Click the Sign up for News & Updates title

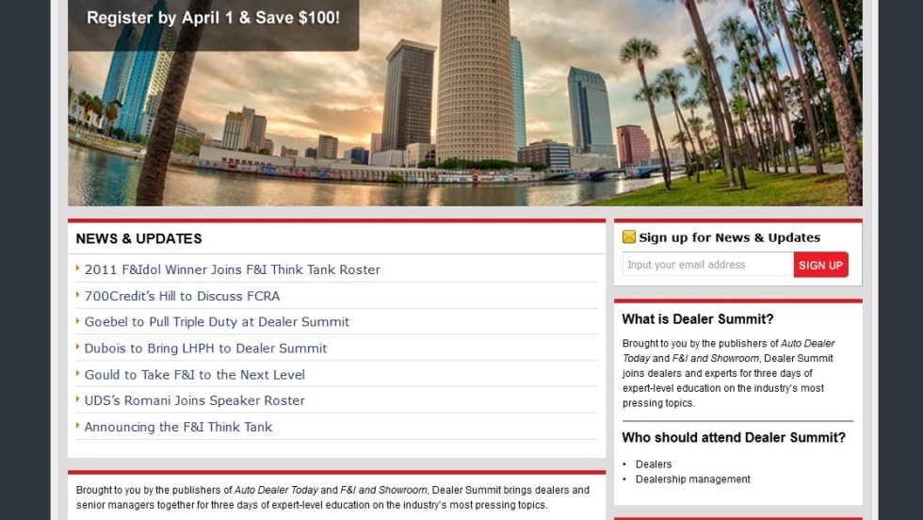(x=729, y=237)
